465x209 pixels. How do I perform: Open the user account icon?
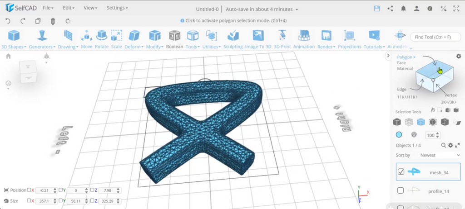coord(417,9)
